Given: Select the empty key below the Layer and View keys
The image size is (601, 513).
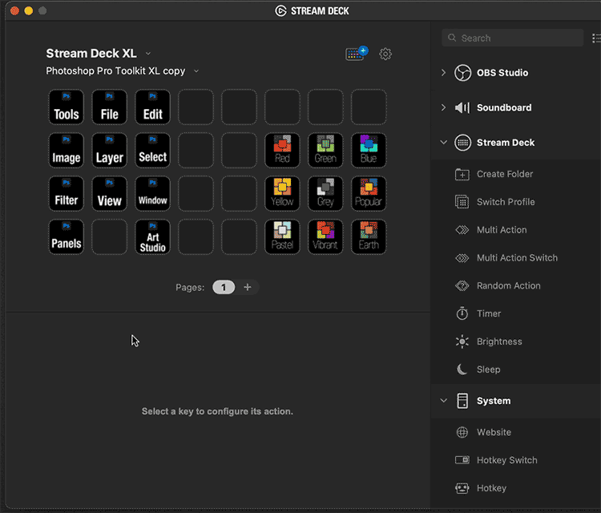Looking at the screenshot, I should (110, 237).
